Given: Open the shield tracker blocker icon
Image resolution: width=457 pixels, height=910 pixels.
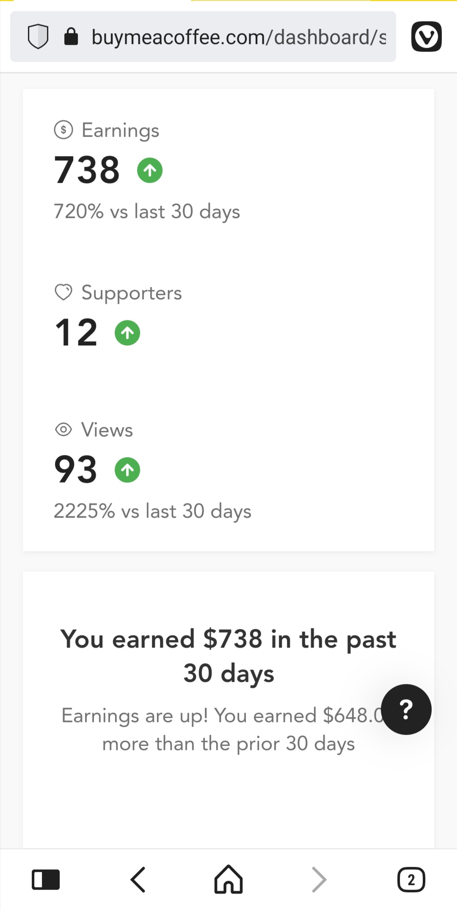Looking at the screenshot, I should (38, 36).
